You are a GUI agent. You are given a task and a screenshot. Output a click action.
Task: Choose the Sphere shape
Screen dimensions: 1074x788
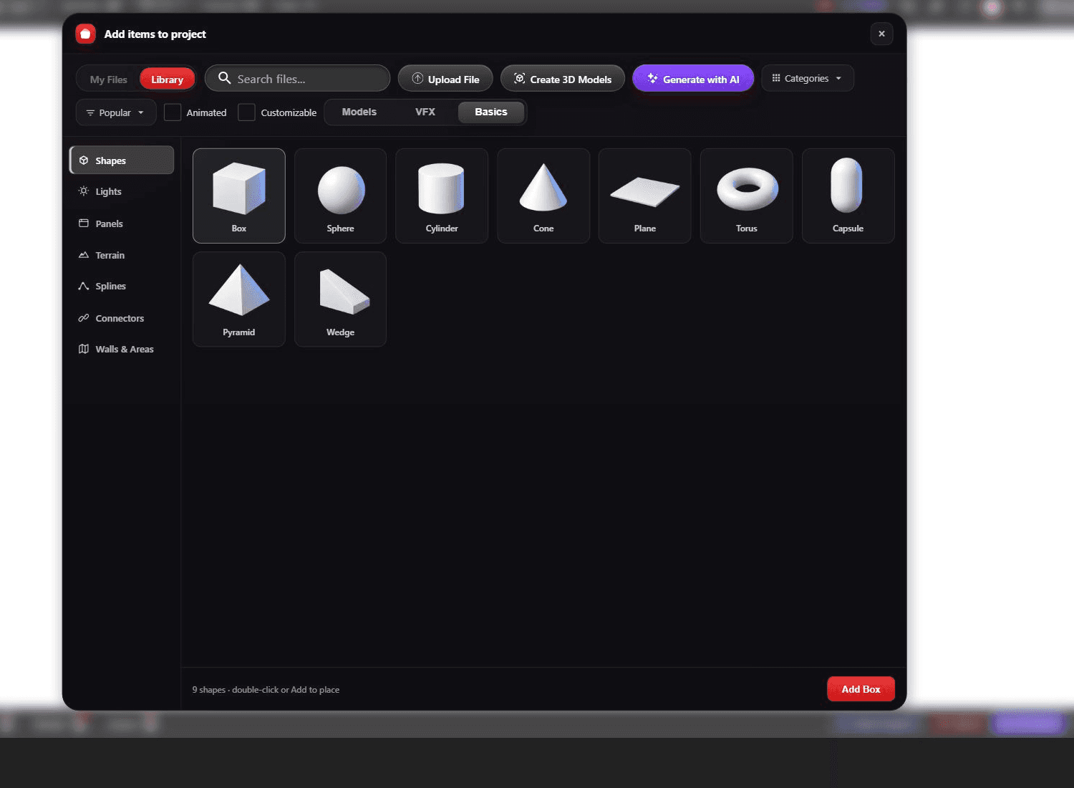point(340,196)
